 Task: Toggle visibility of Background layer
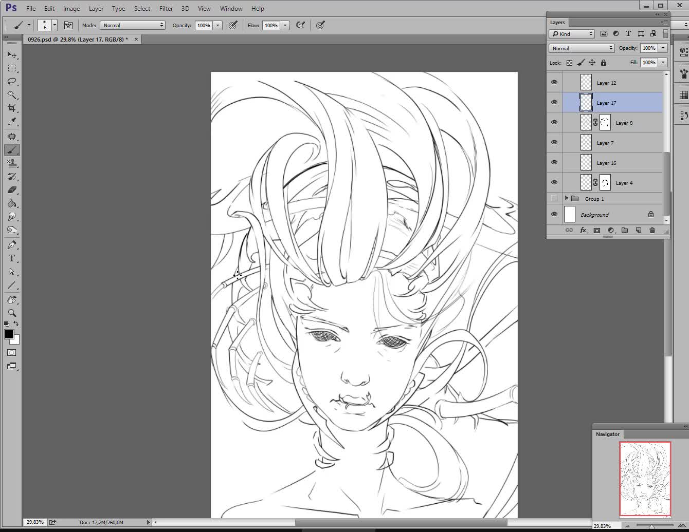pyautogui.click(x=554, y=215)
